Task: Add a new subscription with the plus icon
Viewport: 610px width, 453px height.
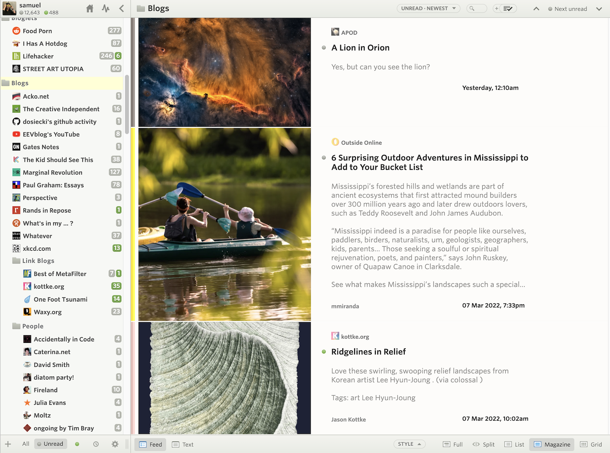Action: (x=7, y=444)
